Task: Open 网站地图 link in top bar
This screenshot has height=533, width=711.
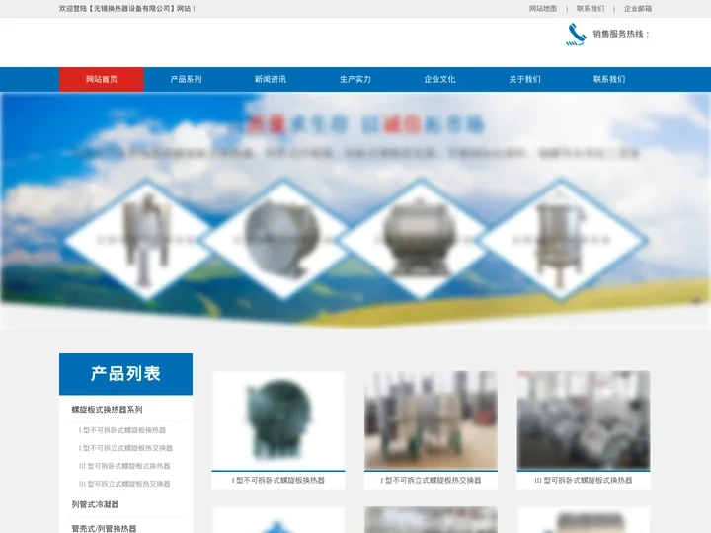Action: [x=543, y=9]
